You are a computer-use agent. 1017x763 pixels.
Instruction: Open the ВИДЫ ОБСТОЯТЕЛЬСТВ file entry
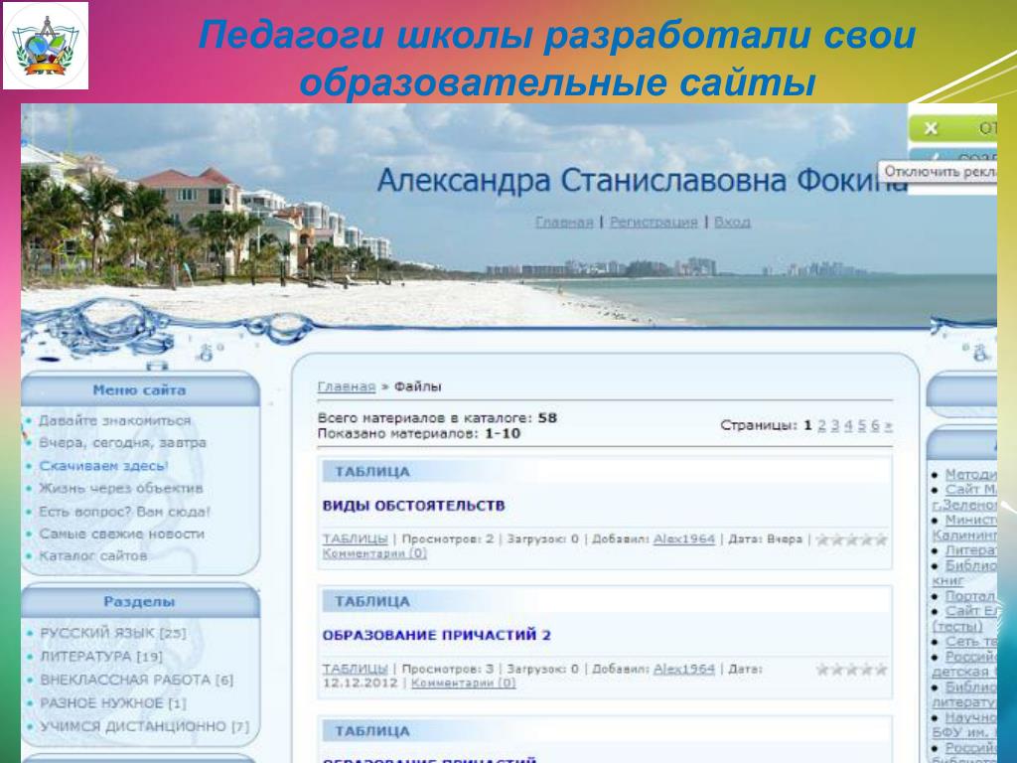point(414,506)
